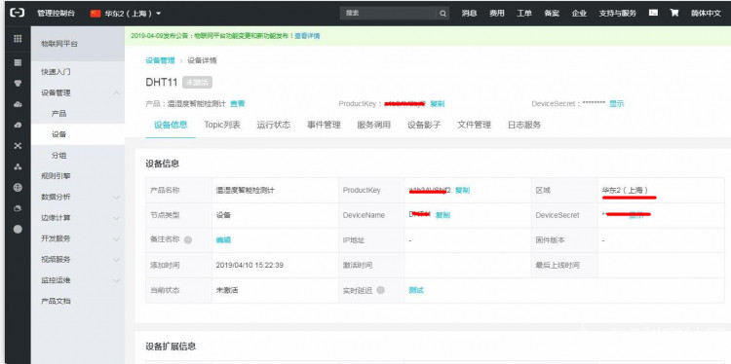The image size is (731, 364).
Task: Click 华东2（上海）value in 区域 cell
Action: [625, 190]
